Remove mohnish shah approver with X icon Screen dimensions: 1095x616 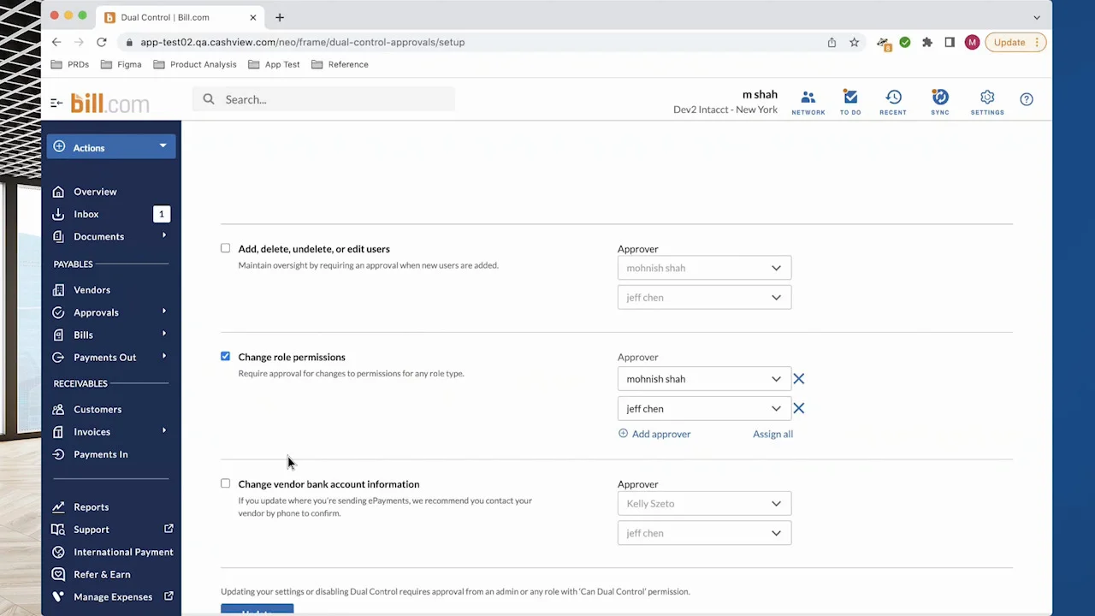click(798, 379)
